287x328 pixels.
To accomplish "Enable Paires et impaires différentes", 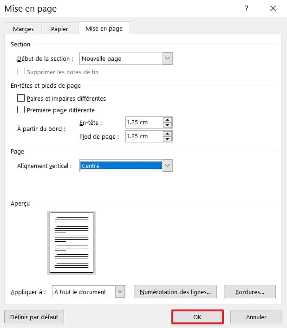I will [21, 98].
